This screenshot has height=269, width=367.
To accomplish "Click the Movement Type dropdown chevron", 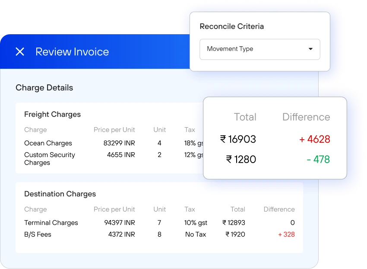I will point(310,49).
